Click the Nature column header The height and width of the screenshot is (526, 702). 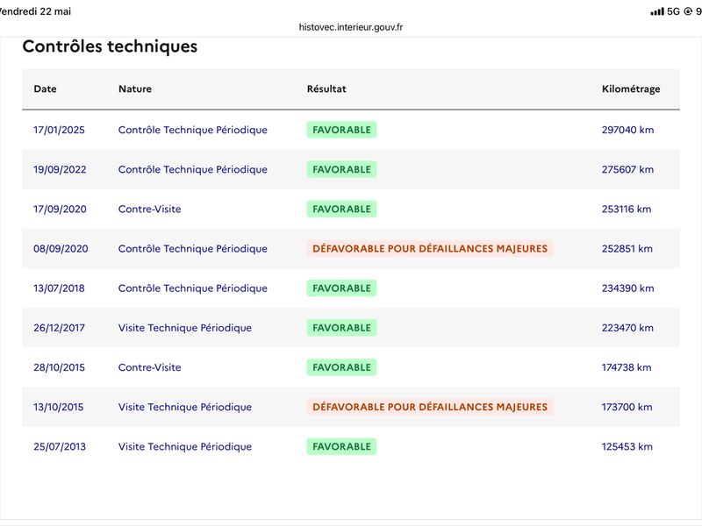135,89
